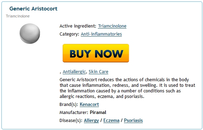Select the Generic Aristocort heading
Viewport: 203px width, 130px height.
pyautogui.click(x=33, y=9)
